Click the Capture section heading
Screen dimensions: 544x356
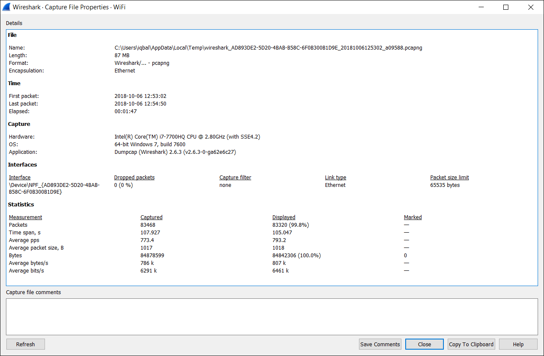tap(19, 124)
